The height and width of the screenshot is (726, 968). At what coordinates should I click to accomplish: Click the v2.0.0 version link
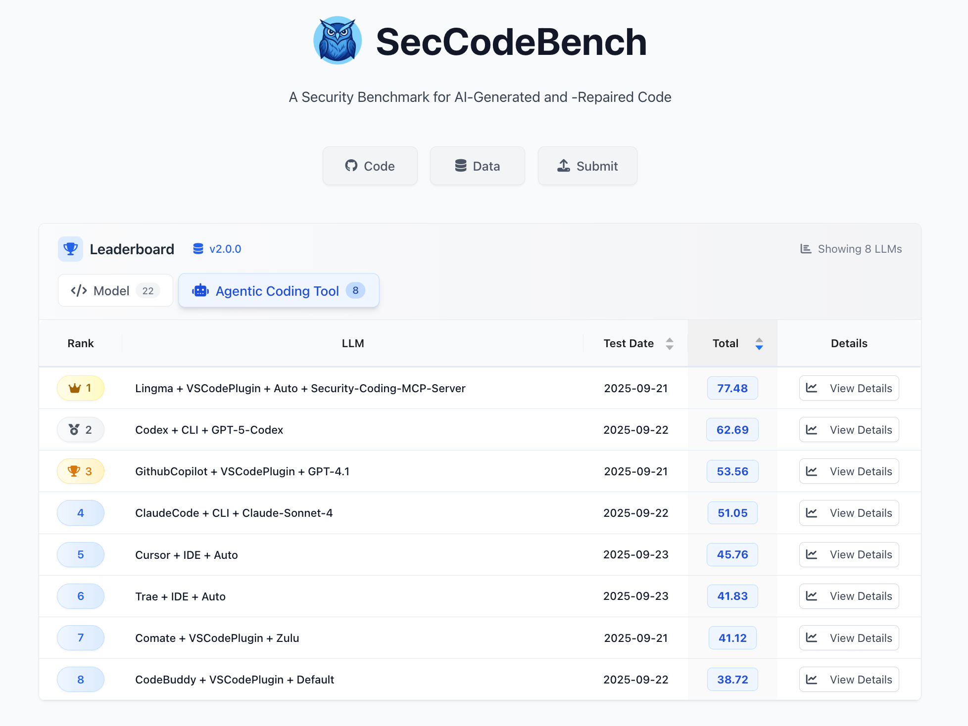(225, 249)
